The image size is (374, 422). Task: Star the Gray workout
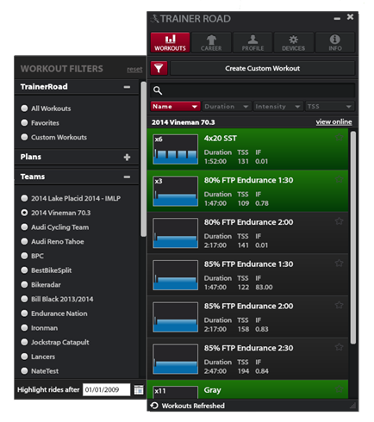pos(340,388)
